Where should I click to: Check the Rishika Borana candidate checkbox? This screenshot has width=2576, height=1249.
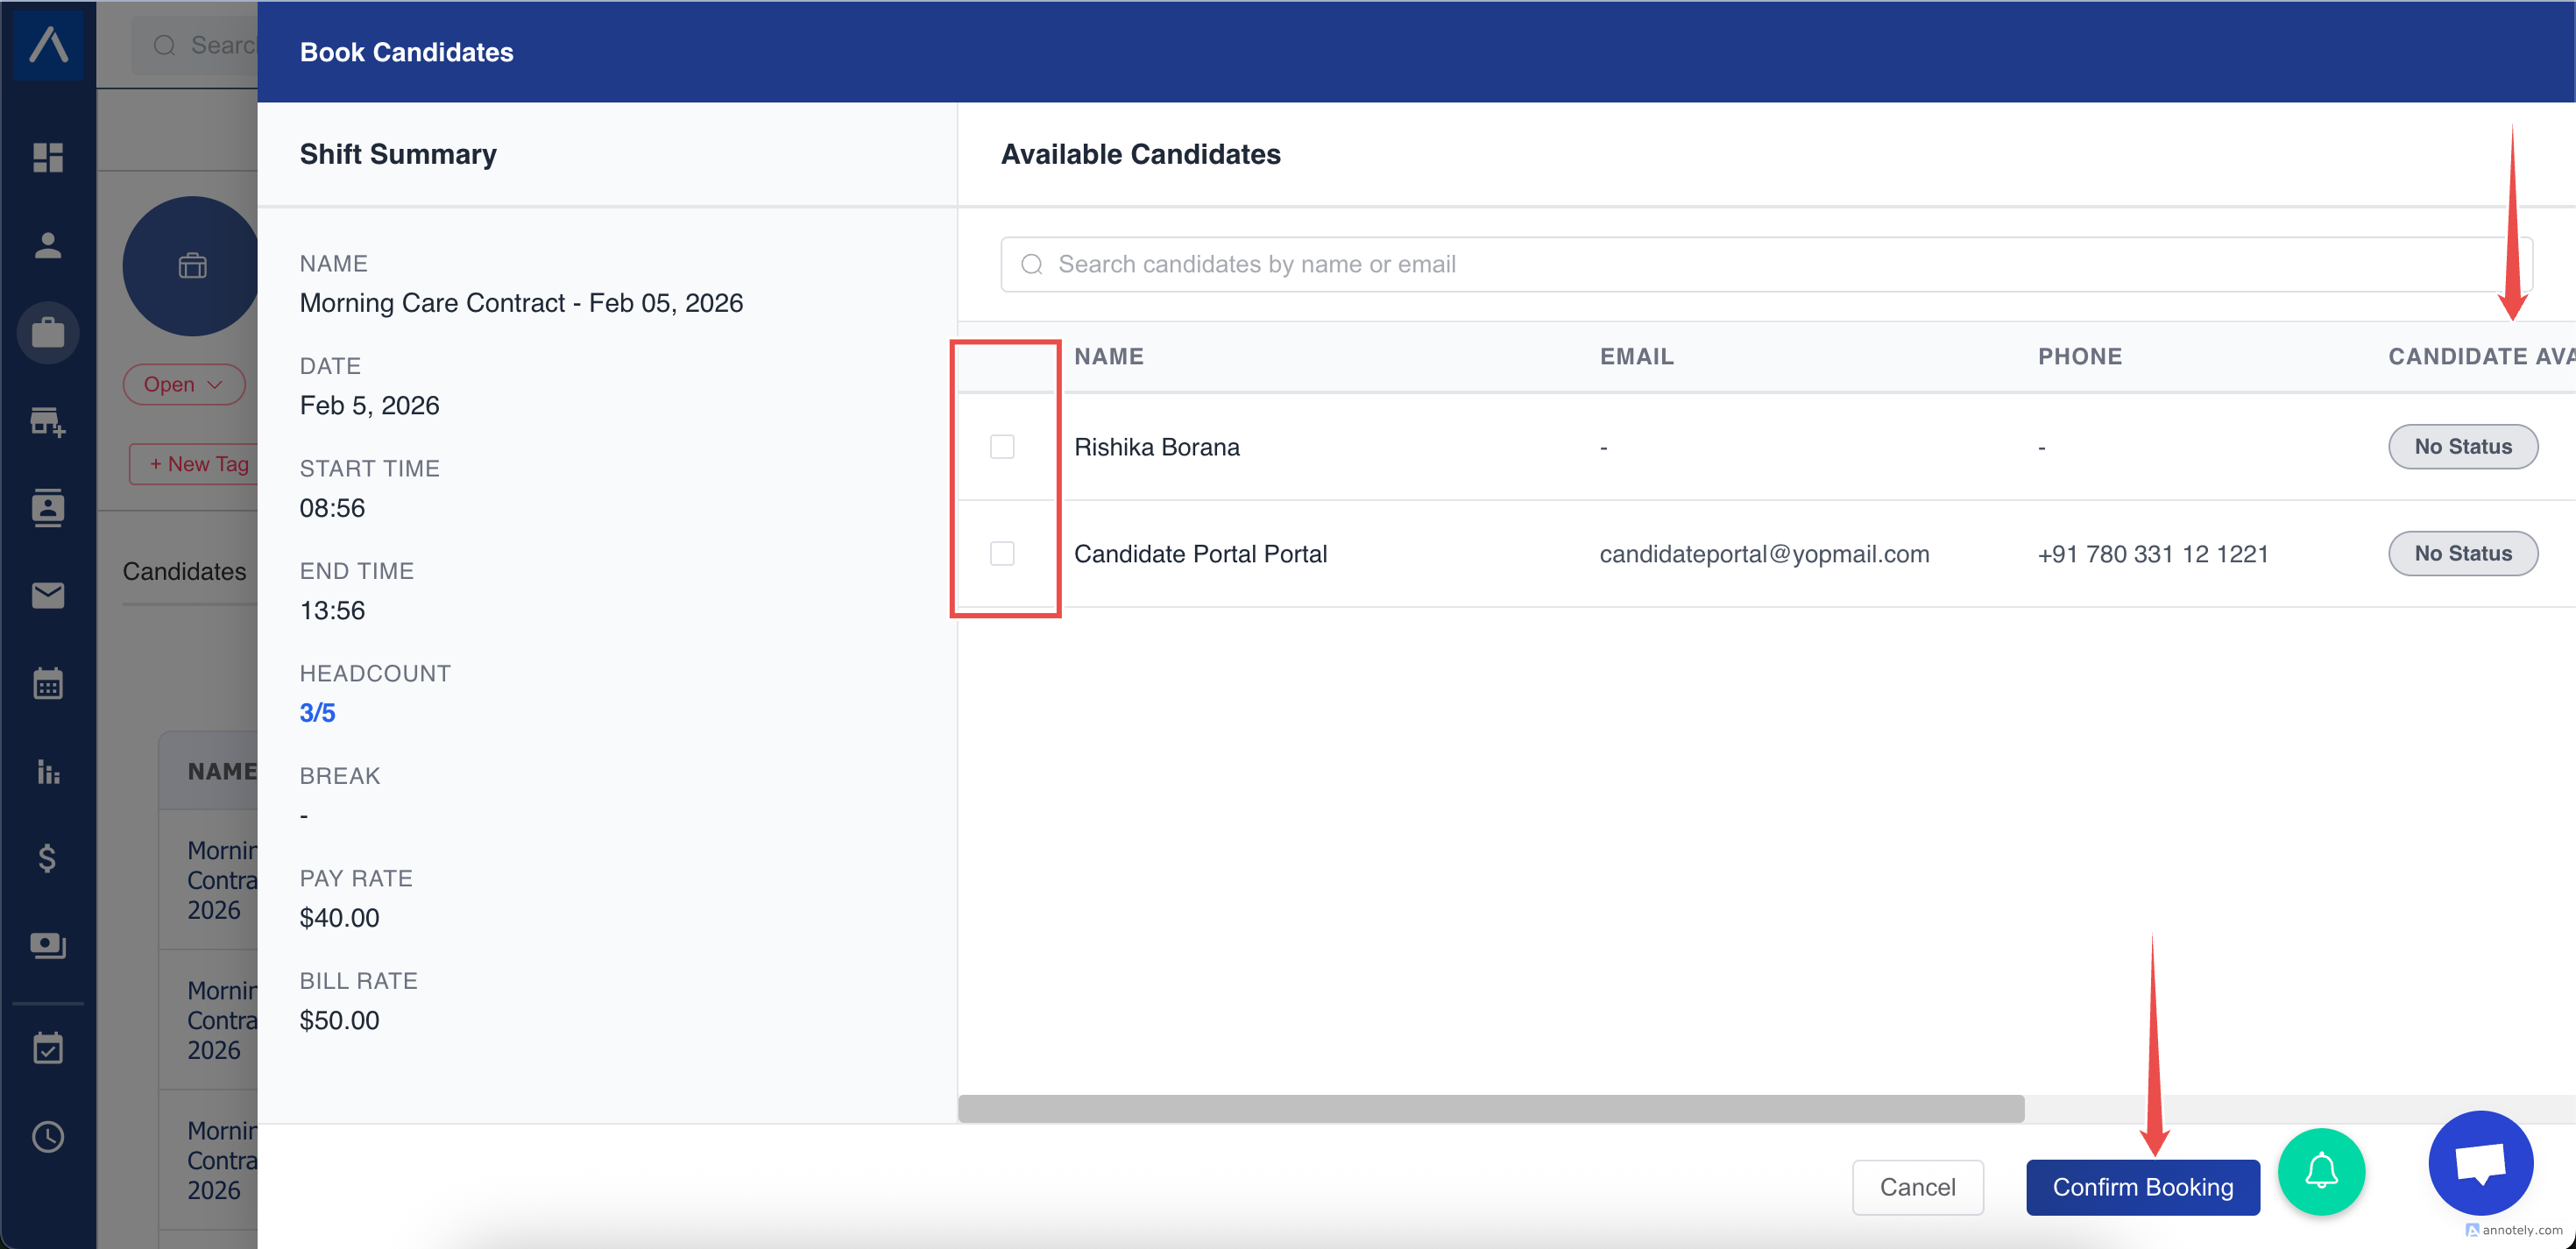coord(1002,447)
